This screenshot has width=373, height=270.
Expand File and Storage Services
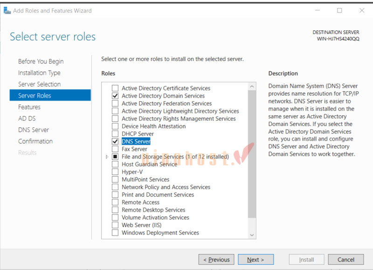(x=107, y=157)
